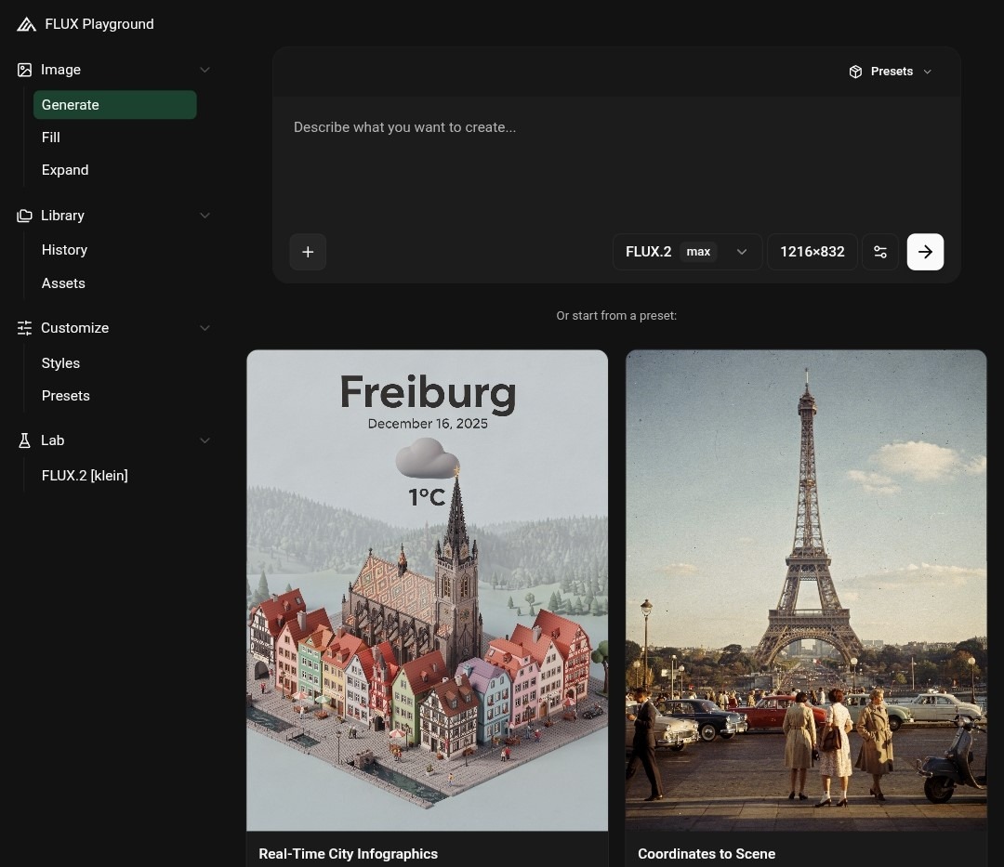Submit prompt with the arrow button
The height and width of the screenshot is (867, 1004).
925,252
